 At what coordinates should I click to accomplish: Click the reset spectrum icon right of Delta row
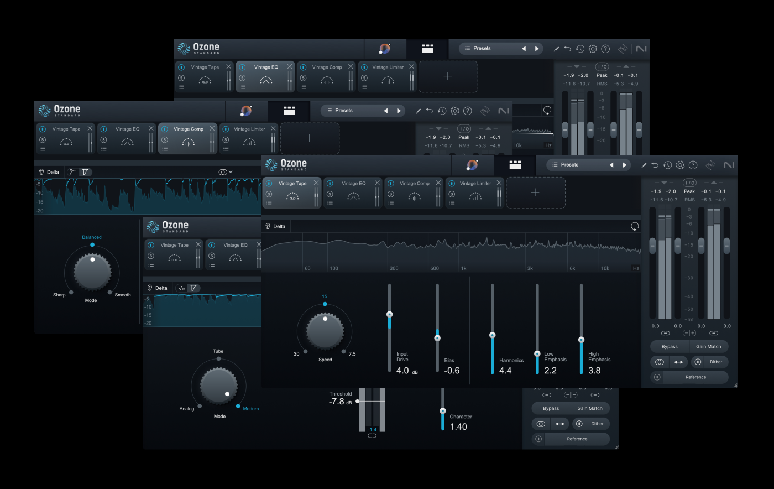(635, 226)
